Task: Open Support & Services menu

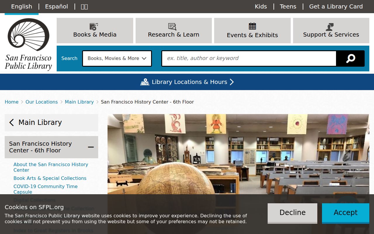Action: click(x=331, y=30)
